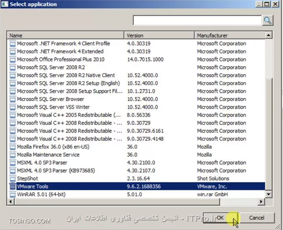Click the Select application title bar icon
The image size is (283, 230).
tap(5, 4)
